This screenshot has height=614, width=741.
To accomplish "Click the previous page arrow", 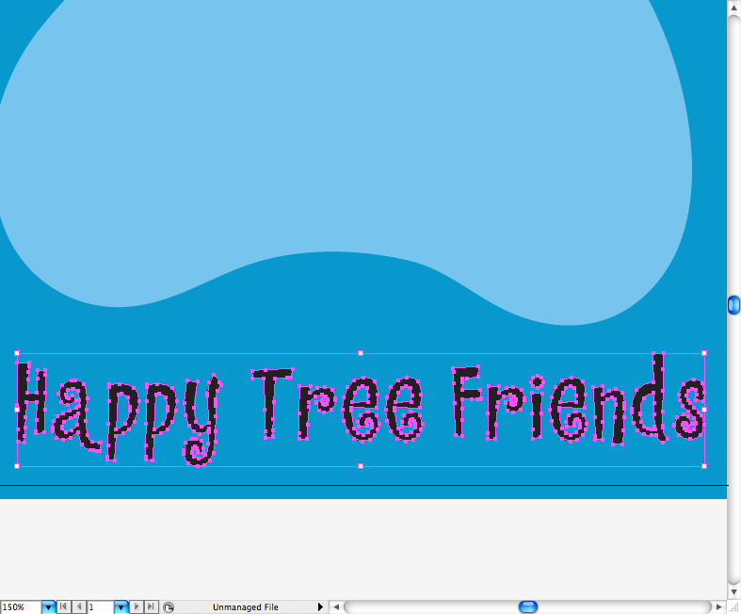I will point(78,607).
